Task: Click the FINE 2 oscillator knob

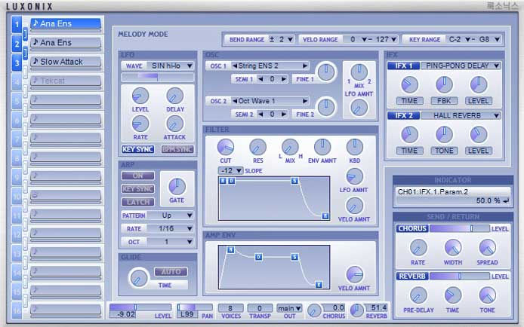Action: [x=326, y=107]
